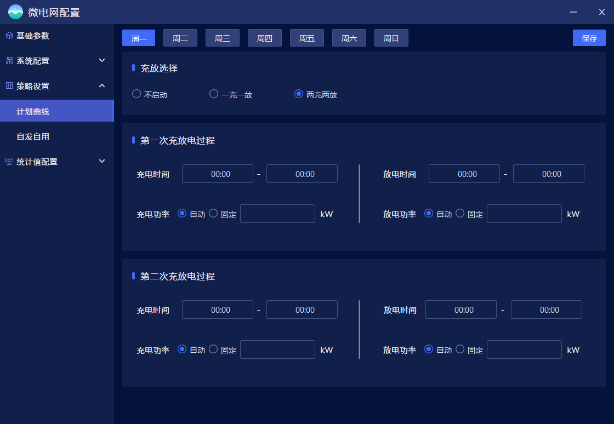Image resolution: width=614 pixels, height=424 pixels.
Task: Switch to the 周日 tab
Action: [x=391, y=38]
